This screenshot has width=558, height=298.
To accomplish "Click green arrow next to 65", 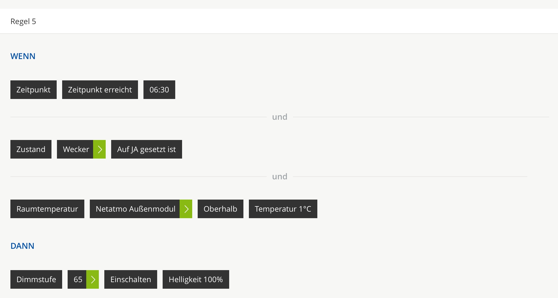I will tap(93, 279).
